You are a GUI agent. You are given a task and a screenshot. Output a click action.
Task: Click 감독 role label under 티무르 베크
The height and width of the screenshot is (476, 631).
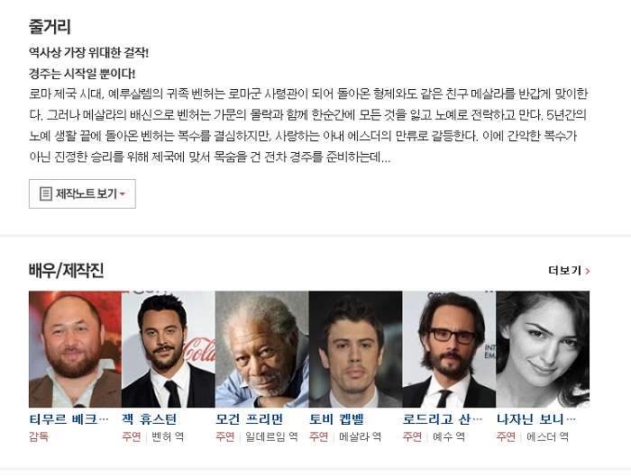coord(39,436)
